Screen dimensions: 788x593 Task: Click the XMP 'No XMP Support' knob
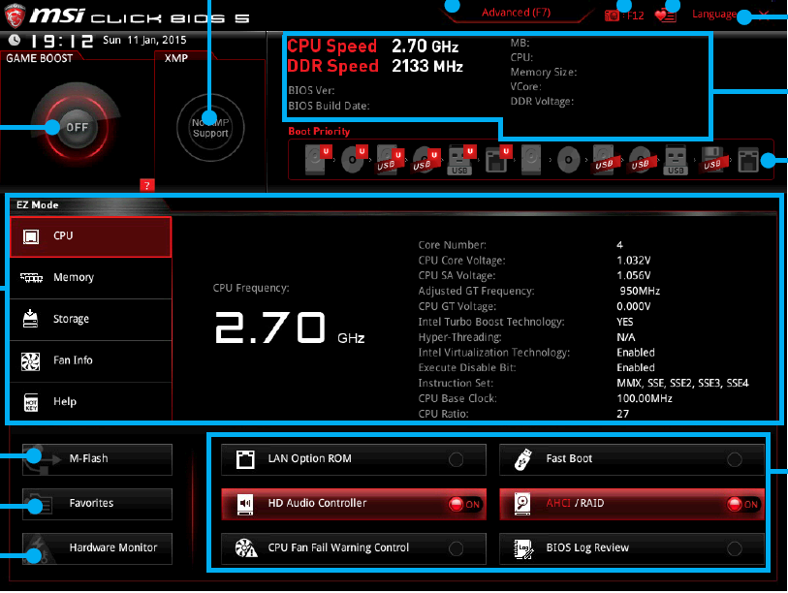[210, 128]
